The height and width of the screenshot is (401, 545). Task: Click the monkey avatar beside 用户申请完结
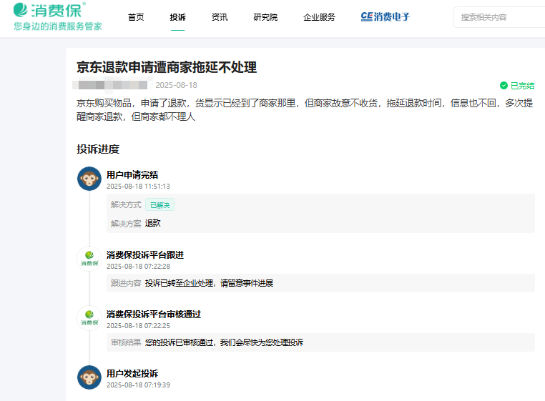click(x=89, y=179)
